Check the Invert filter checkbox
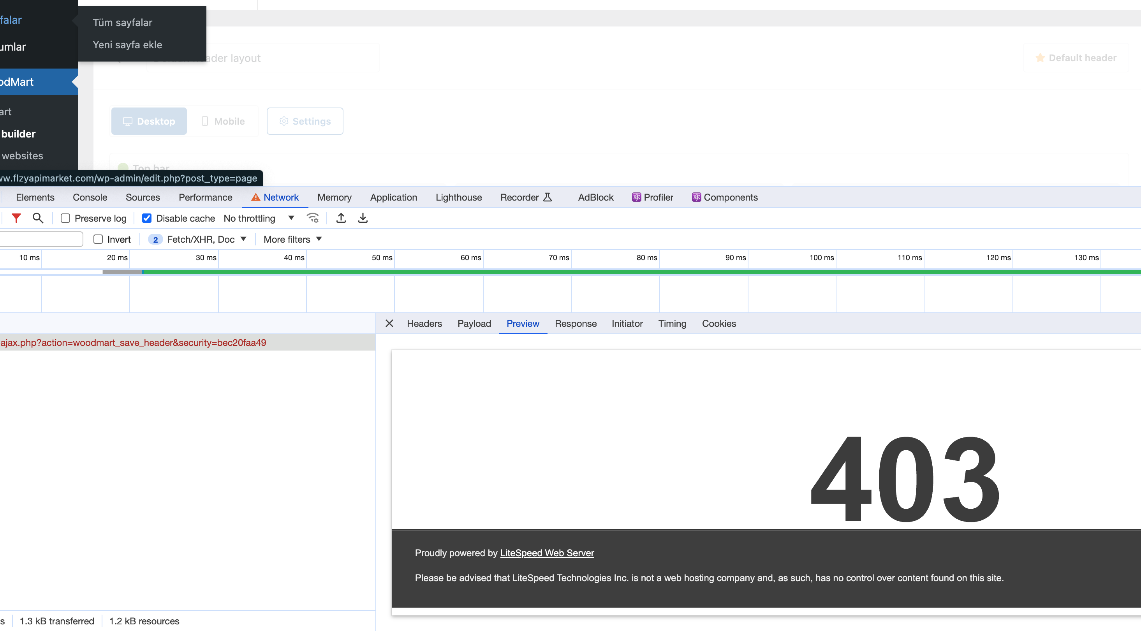Viewport: 1141px width, 631px height. pyautogui.click(x=99, y=239)
